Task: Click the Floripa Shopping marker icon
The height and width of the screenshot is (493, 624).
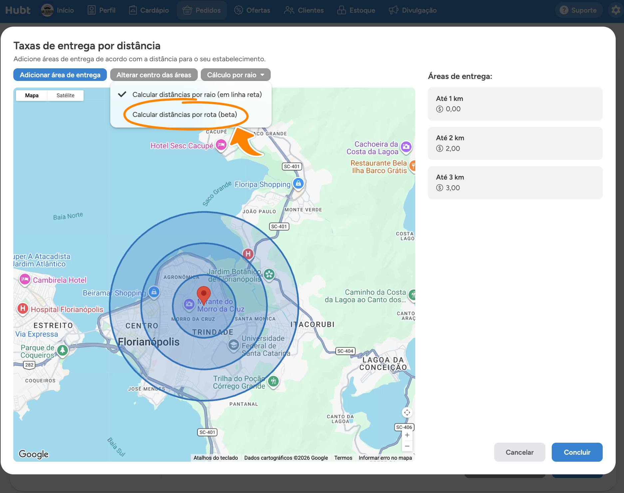Action: (298, 184)
